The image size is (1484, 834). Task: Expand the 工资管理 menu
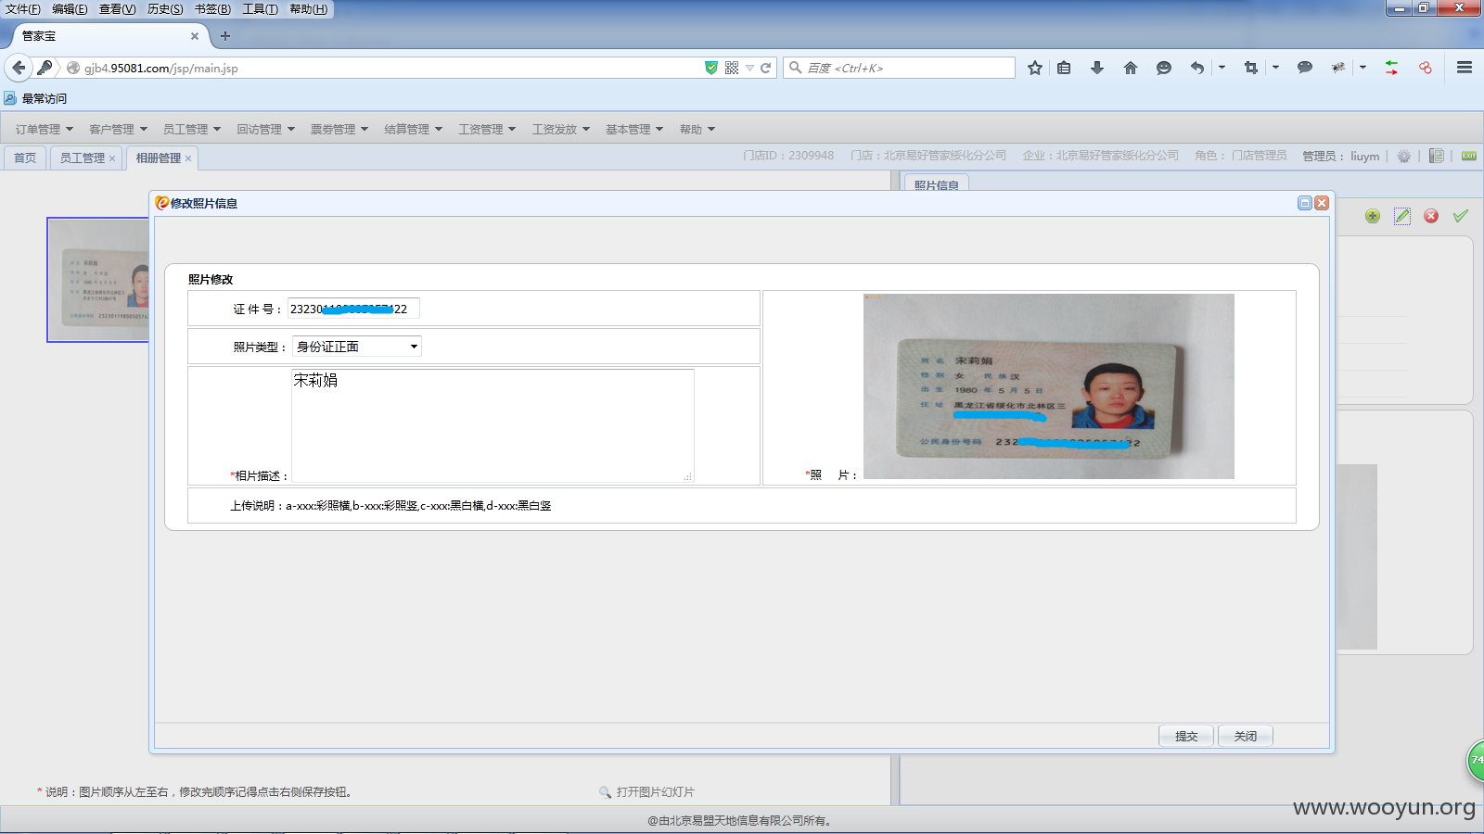click(x=487, y=129)
